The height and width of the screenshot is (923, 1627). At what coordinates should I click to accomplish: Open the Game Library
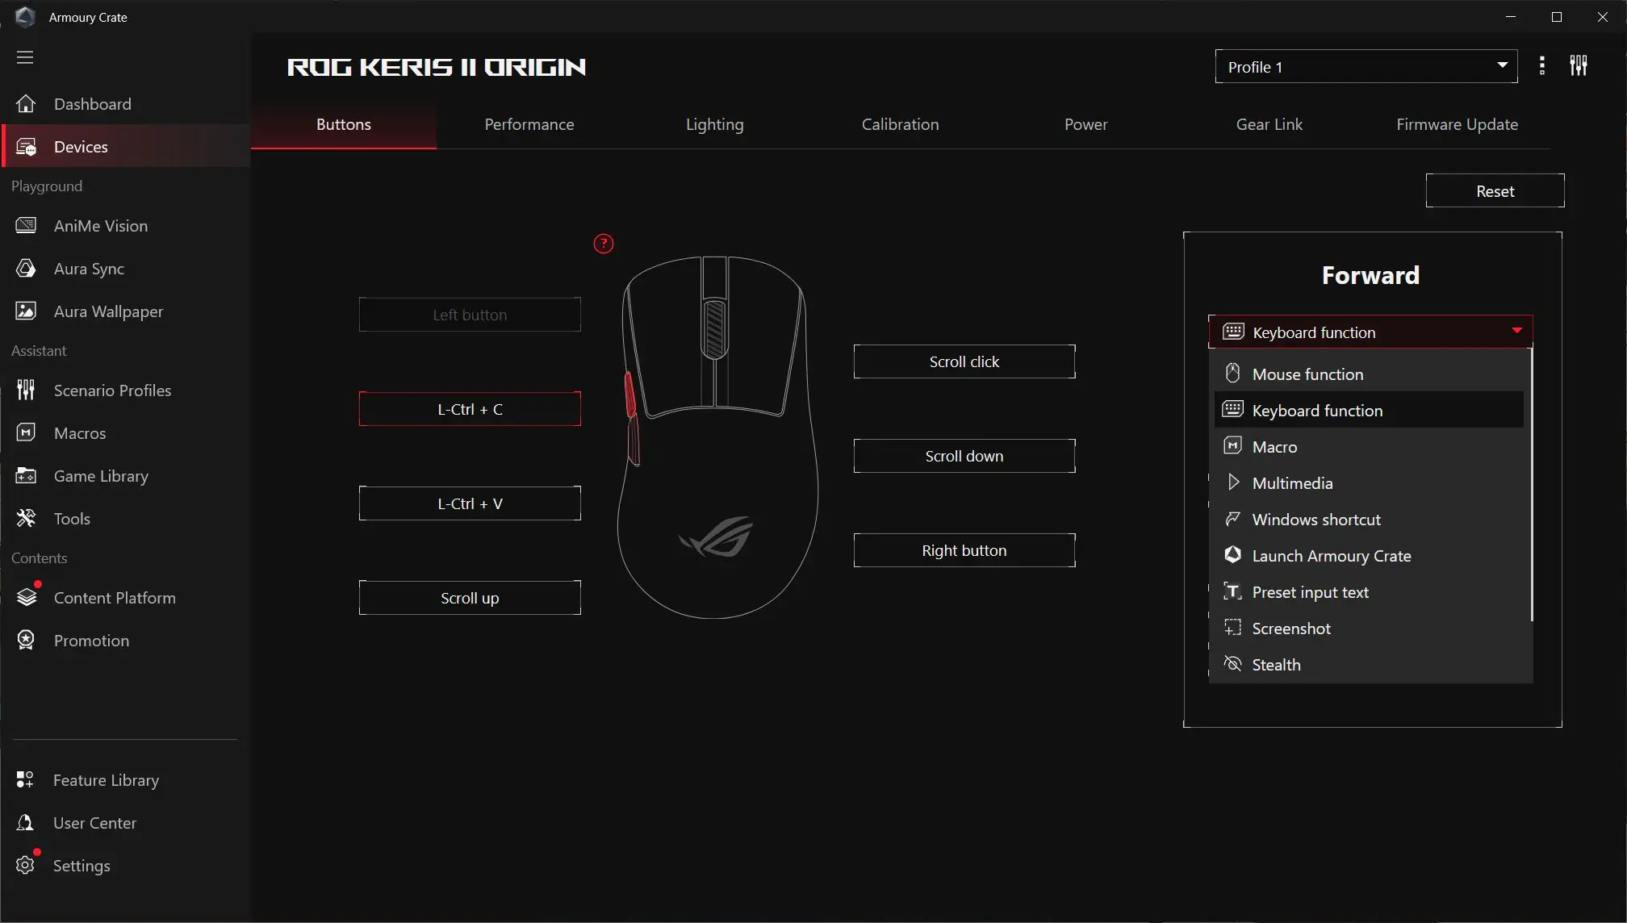tap(102, 476)
